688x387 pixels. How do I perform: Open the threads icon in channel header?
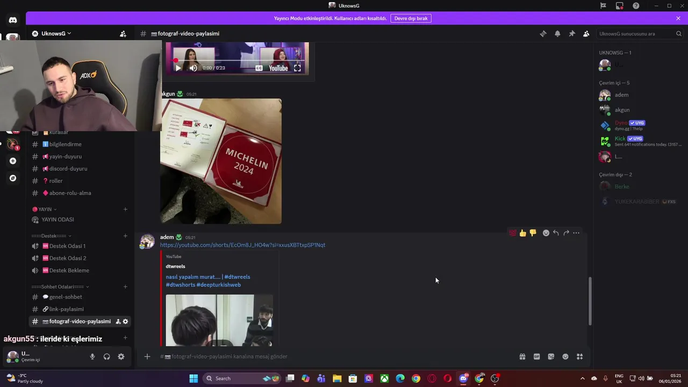click(x=543, y=33)
